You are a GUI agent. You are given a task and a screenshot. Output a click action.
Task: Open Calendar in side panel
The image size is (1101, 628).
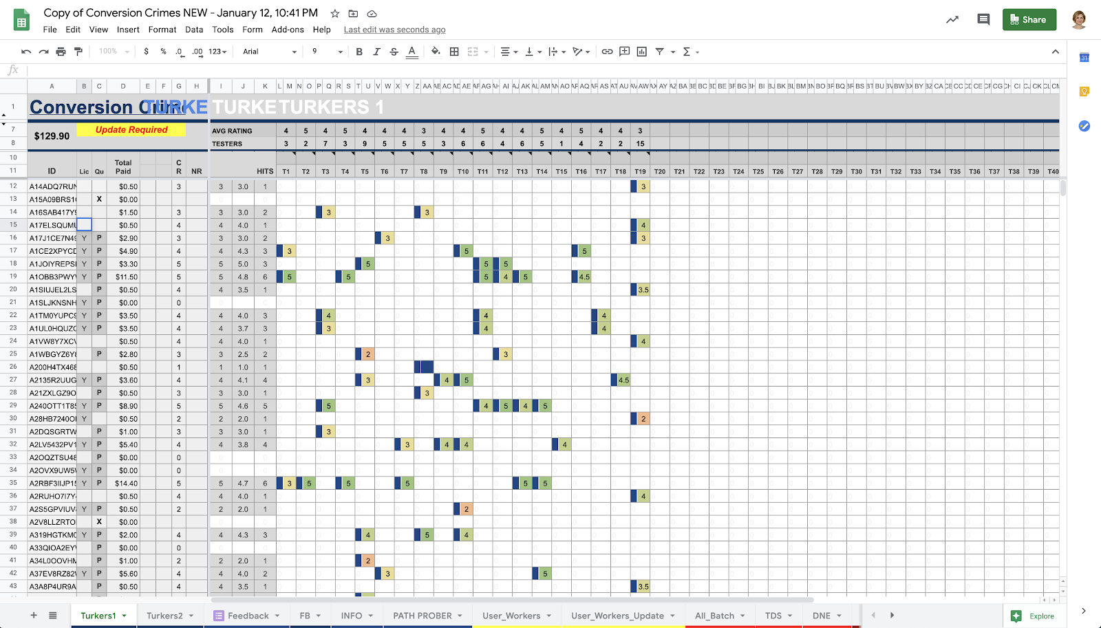point(1084,58)
